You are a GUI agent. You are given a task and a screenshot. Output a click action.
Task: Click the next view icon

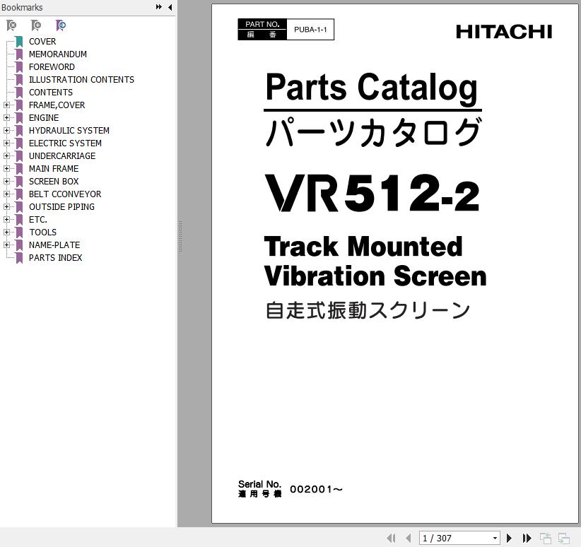564,538
